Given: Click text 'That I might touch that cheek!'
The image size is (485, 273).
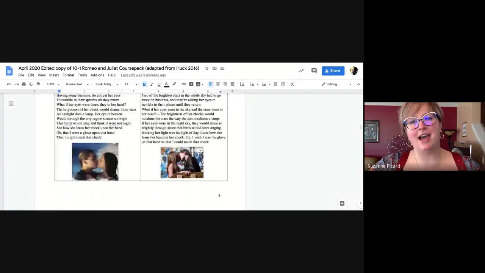Looking at the screenshot, I should [x=79, y=137].
